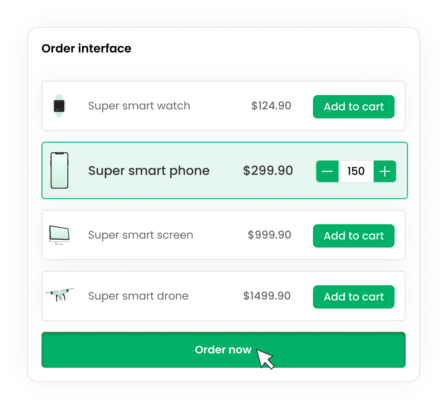The height and width of the screenshot is (409, 447).
Task: Click the smart phone product icon
Action: pyautogui.click(x=60, y=170)
